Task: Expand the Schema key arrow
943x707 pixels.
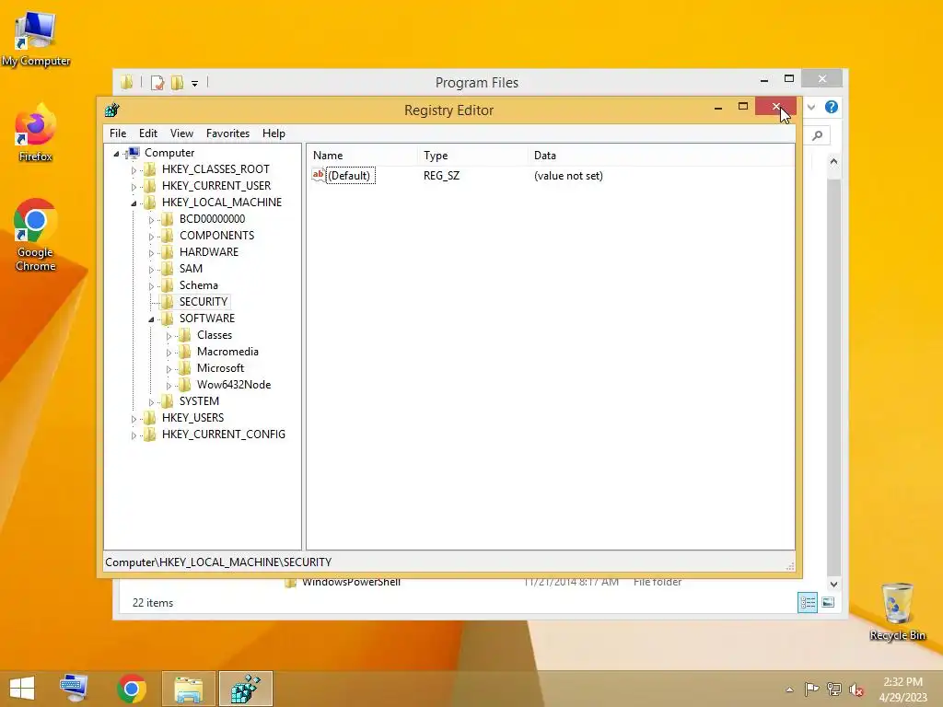Action: click(151, 286)
